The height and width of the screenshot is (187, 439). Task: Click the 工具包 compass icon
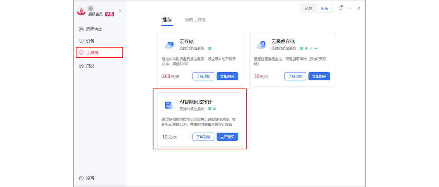[x=81, y=53]
